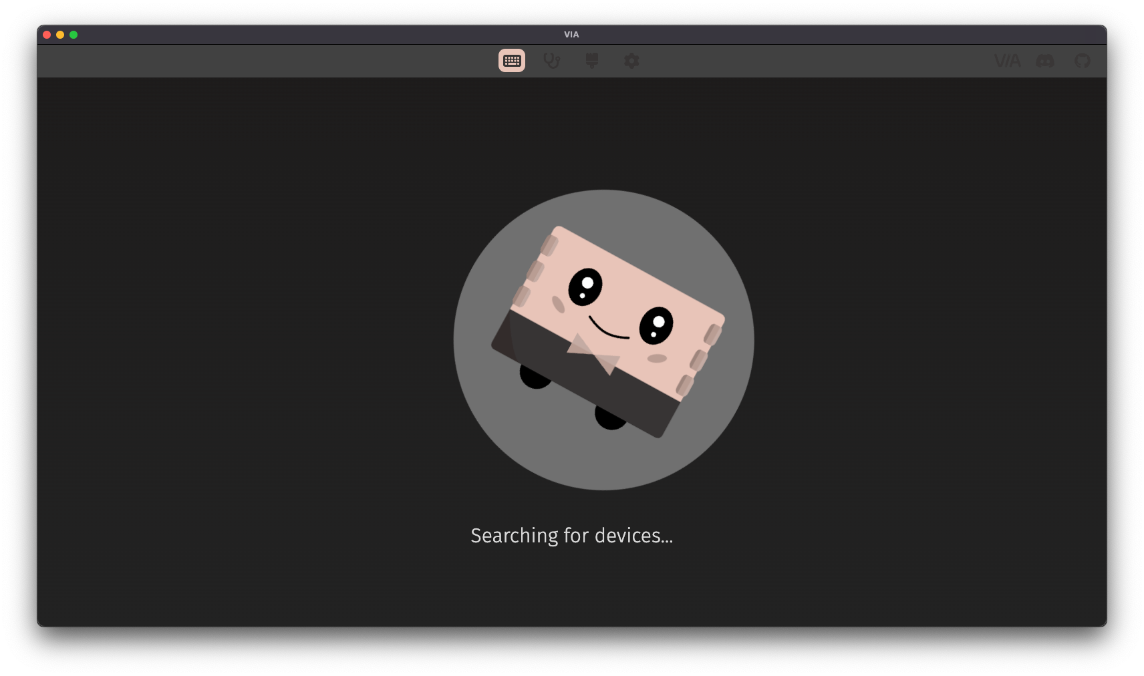Open the Configure keyboard tab
The height and width of the screenshot is (676, 1144).
click(512, 61)
